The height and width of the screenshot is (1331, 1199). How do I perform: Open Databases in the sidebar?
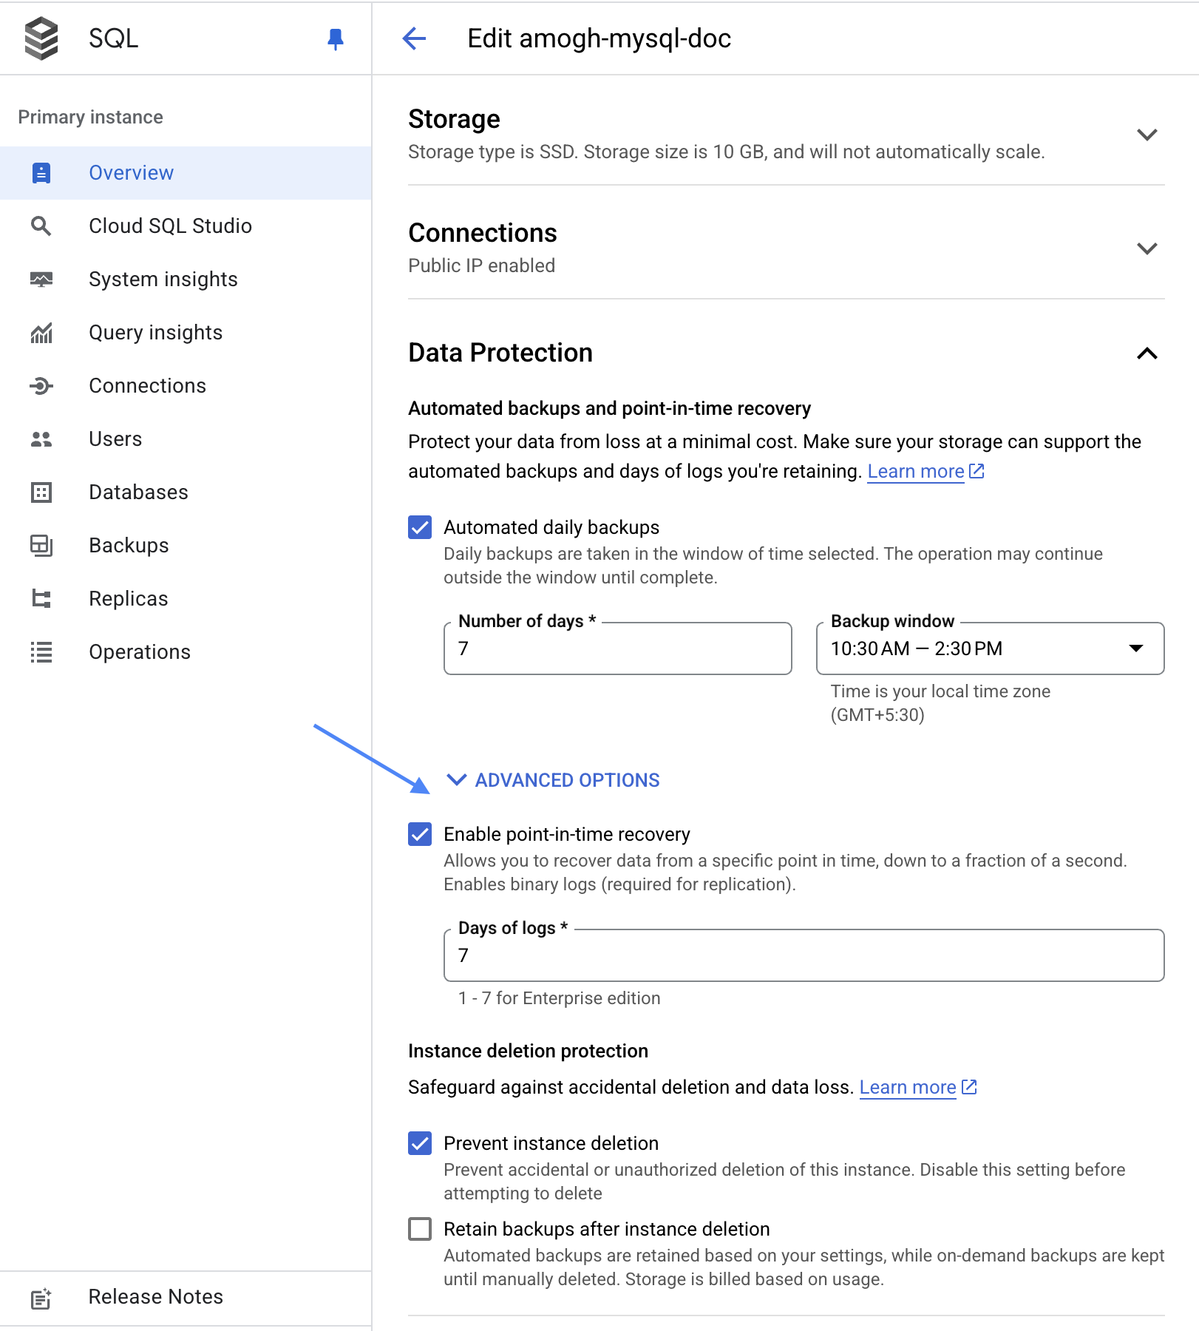138,492
